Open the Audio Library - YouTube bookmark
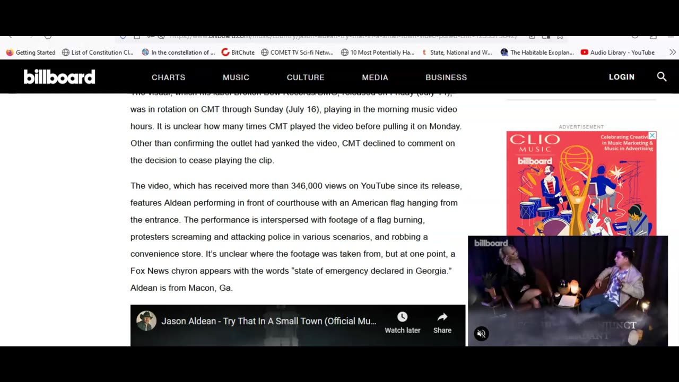The width and height of the screenshot is (679, 382). click(617, 53)
